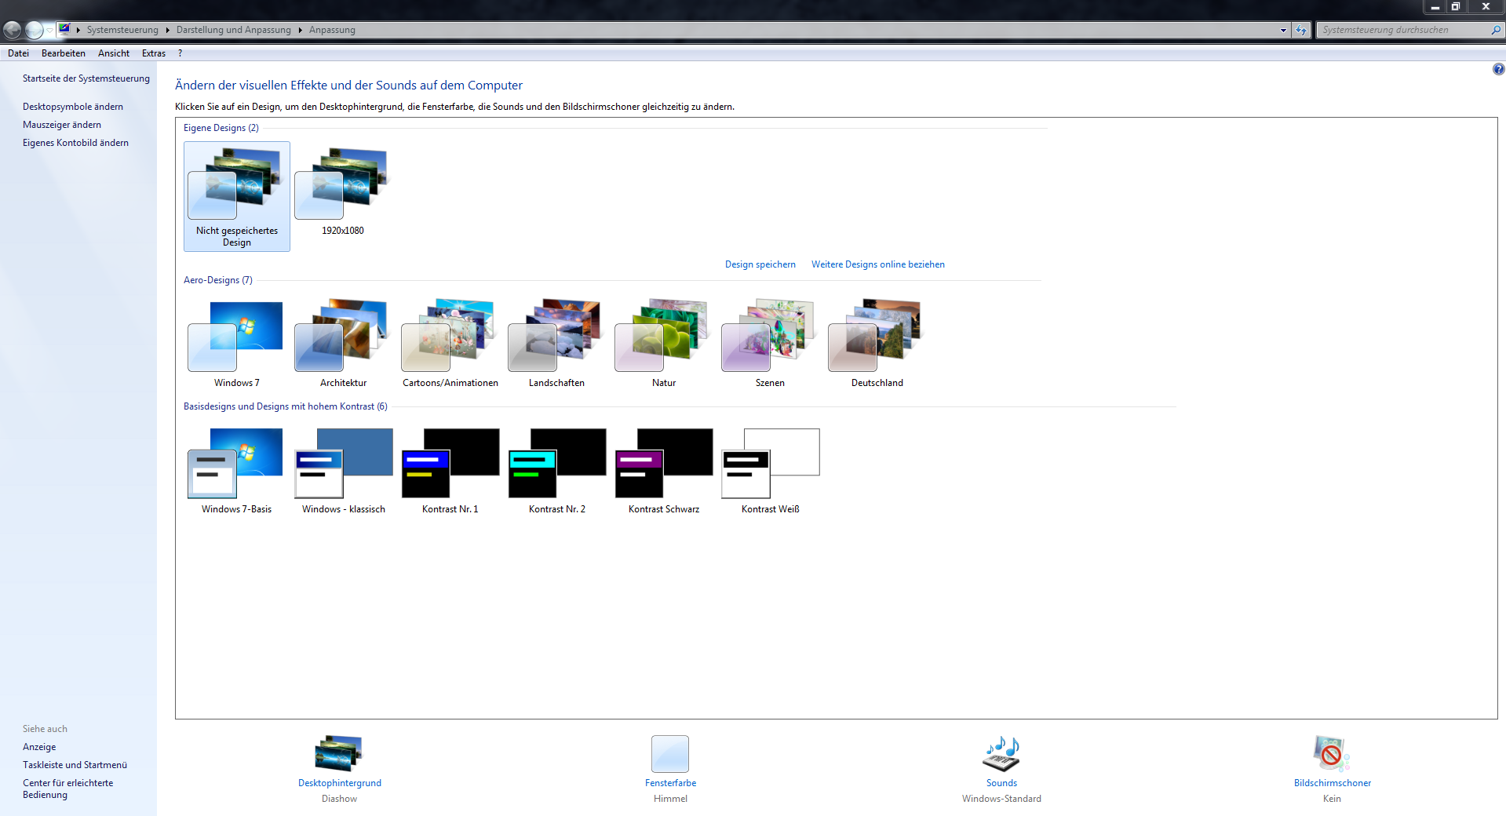Image resolution: width=1506 pixels, height=816 pixels.
Task: Go to Startseite der Systemsteuerung
Action: [86, 78]
